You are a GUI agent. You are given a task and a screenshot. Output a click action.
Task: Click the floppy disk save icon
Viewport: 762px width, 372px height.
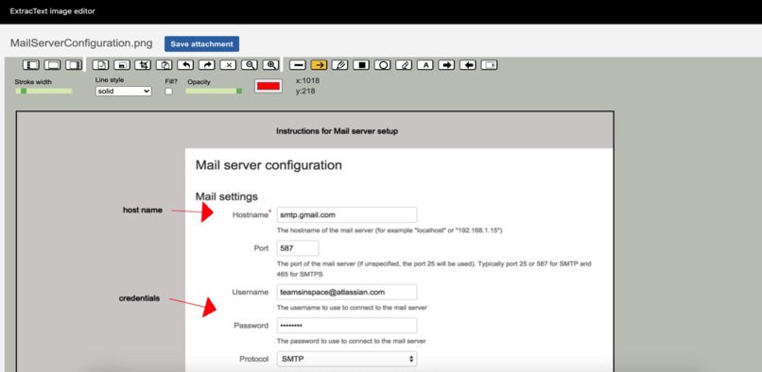122,65
